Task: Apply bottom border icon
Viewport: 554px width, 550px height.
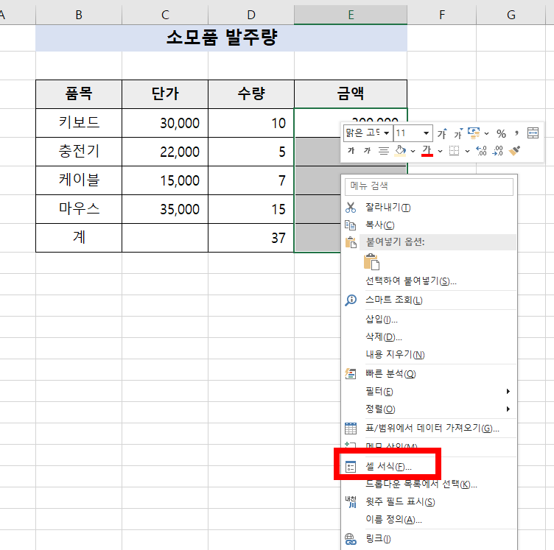Action: pyautogui.click(x=454, y=151)
